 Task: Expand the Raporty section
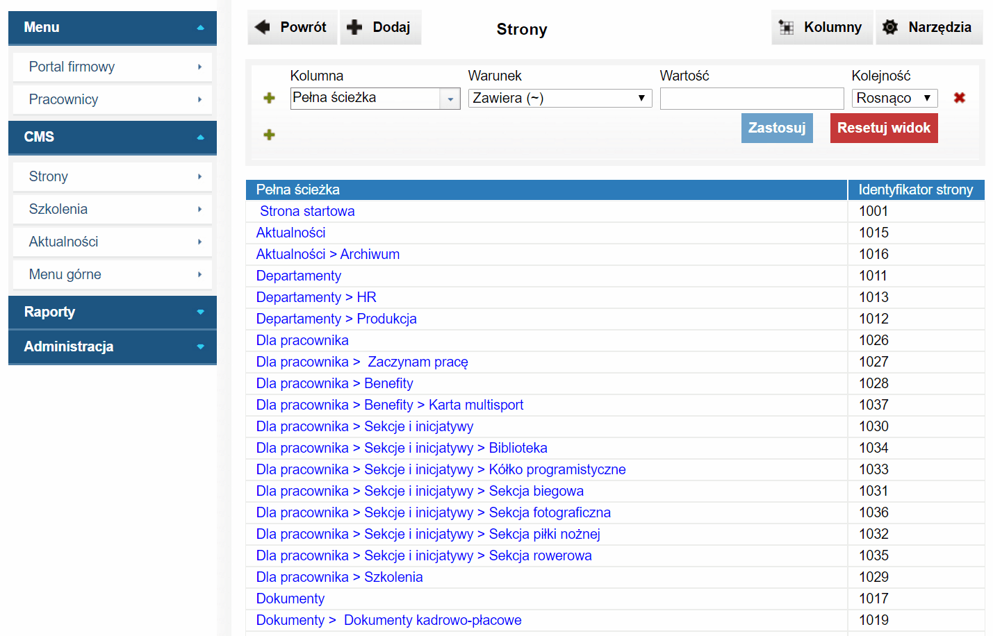click(112, 312)
